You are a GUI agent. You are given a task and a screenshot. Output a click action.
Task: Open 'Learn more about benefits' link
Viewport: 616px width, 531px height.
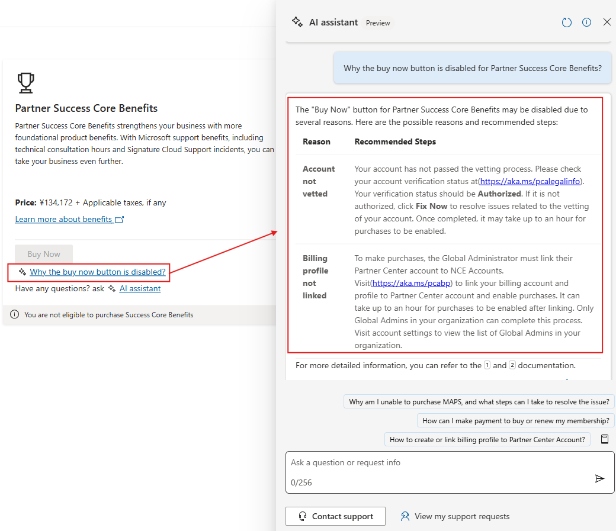69,219
